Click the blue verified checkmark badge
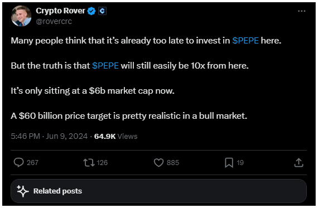 click(91, 11)
